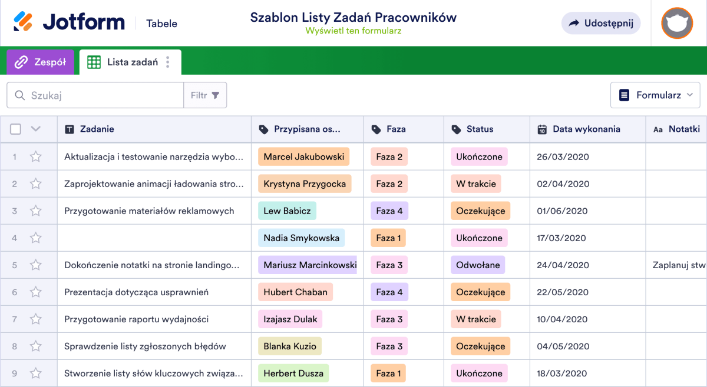Toggle the select-all checkbox in the header
Viewport: 707px width, 387px height.
(x=15, y=129)
